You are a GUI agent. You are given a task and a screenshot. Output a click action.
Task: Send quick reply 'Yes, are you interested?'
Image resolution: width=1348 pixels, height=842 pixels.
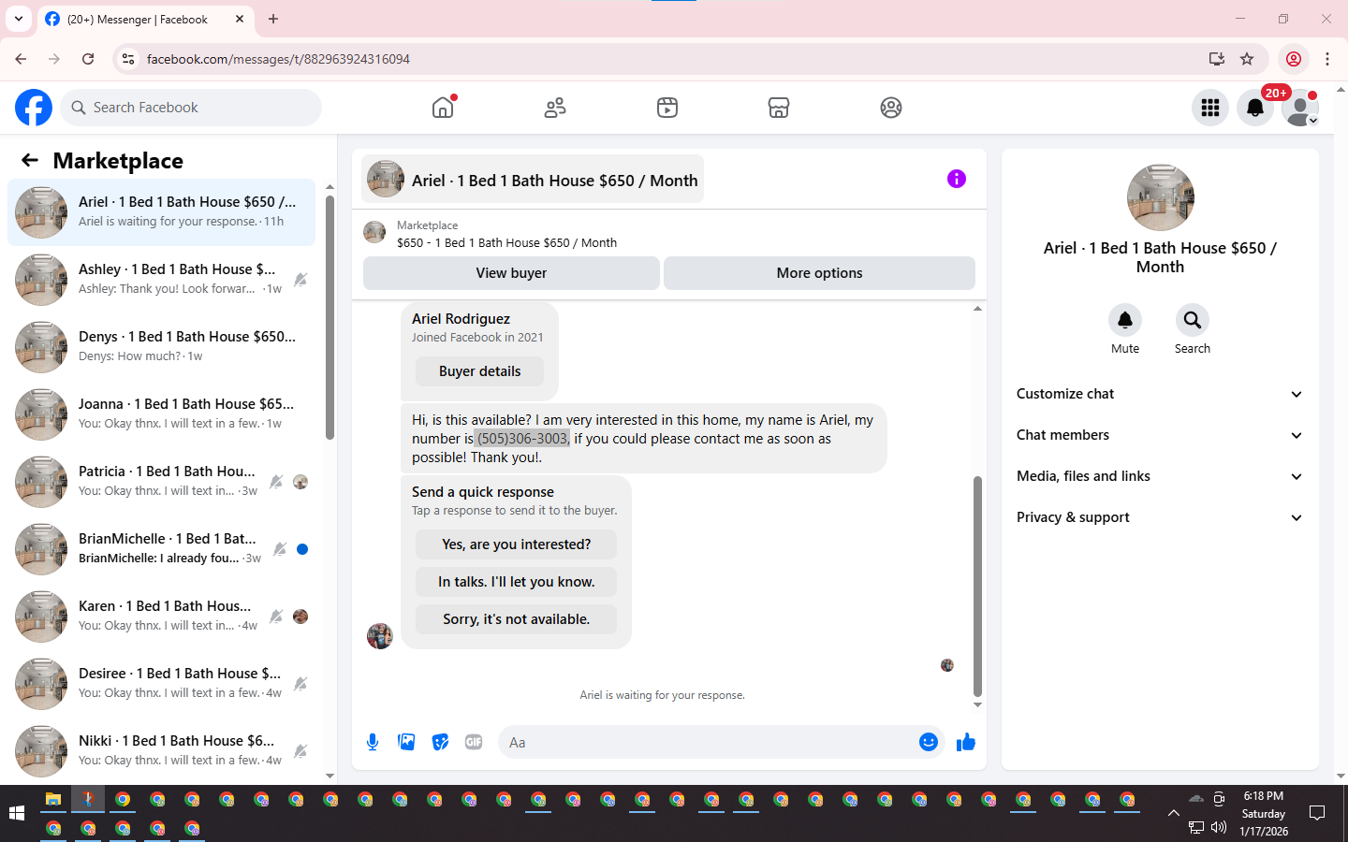[516, 544]
